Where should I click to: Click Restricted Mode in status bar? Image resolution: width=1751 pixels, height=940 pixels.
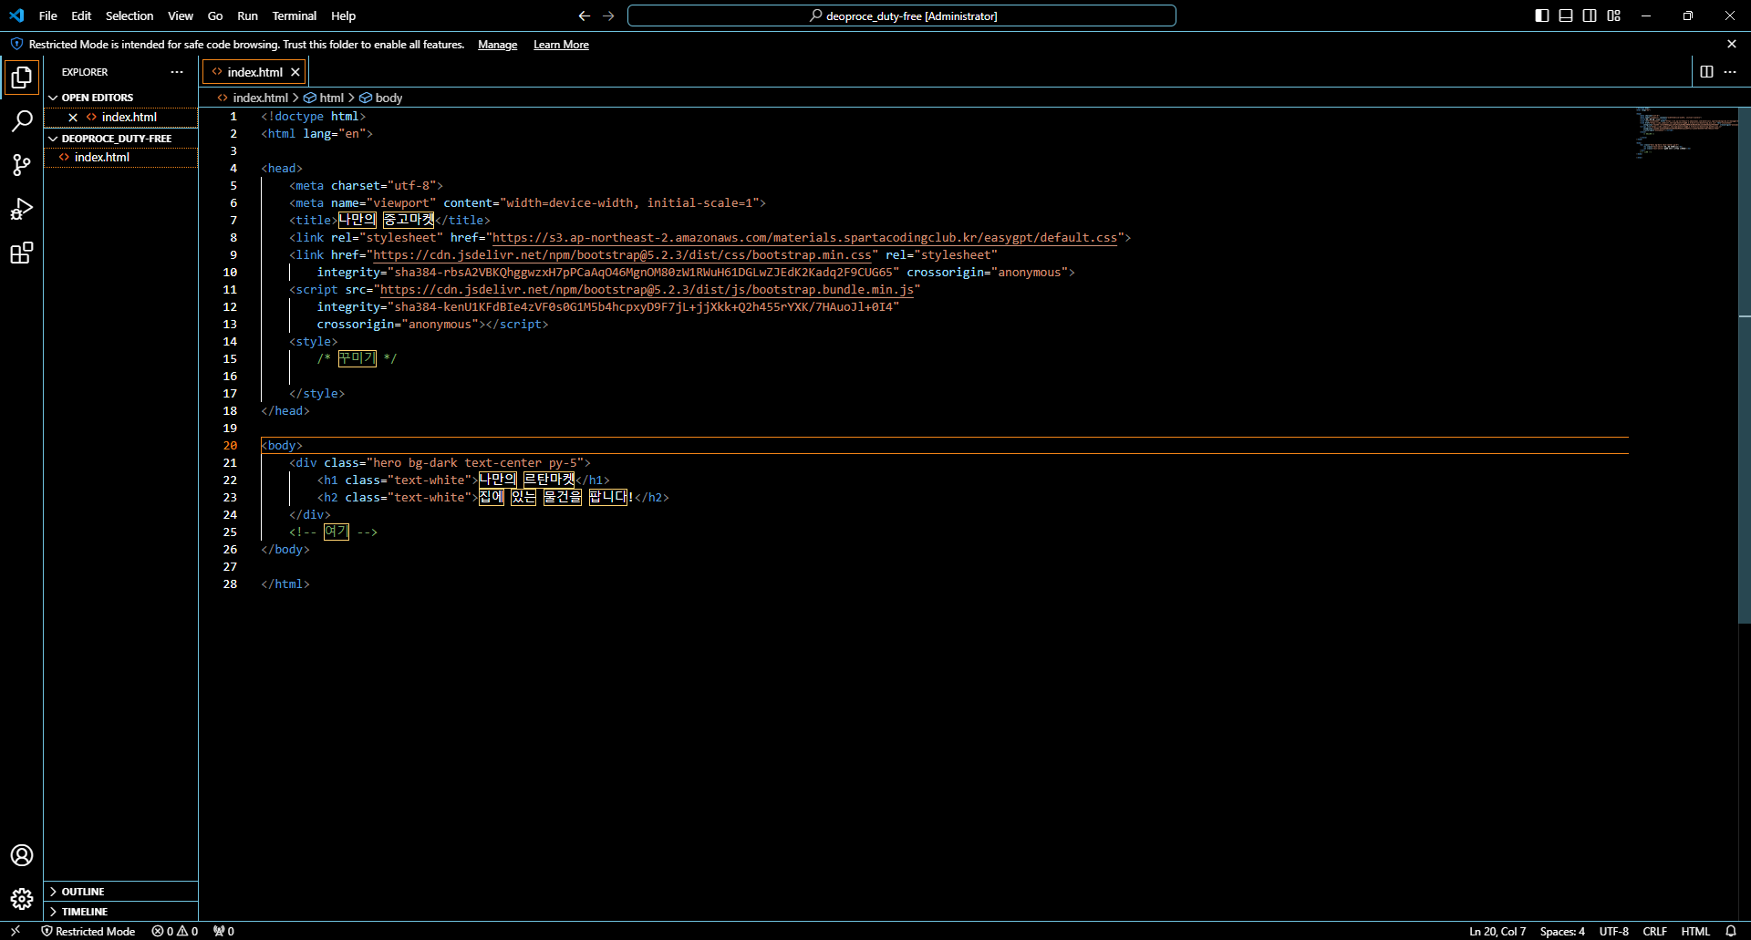[88, 931]
